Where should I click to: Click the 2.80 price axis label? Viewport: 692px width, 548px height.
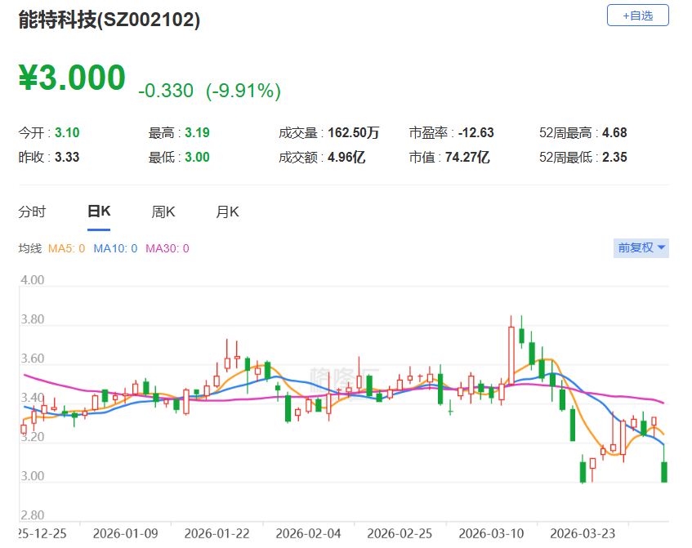click(32, 515)
